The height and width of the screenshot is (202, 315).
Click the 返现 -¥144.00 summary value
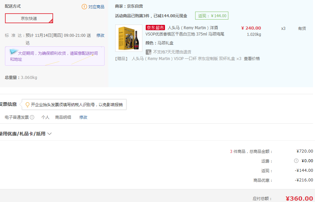pos(304,170)
